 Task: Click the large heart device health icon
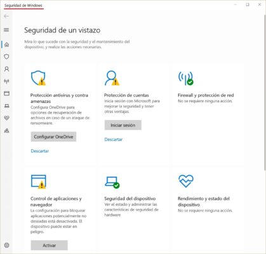[x=186, y=181]
